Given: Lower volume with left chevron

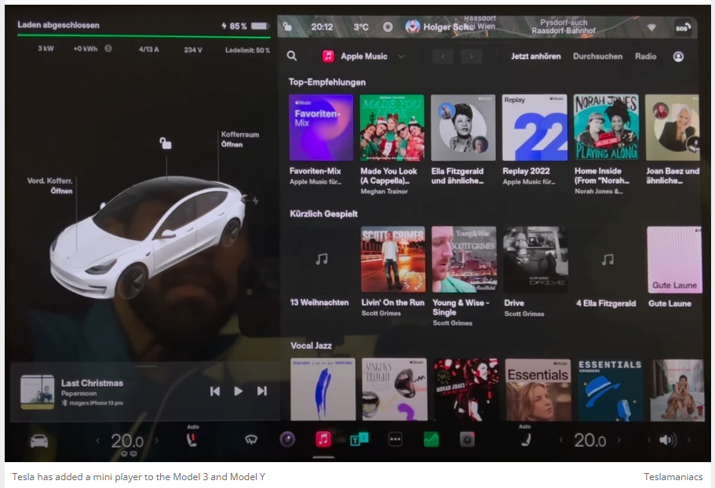Looking at the screenshot, I should pyautogui.click(x=649, y=439).
